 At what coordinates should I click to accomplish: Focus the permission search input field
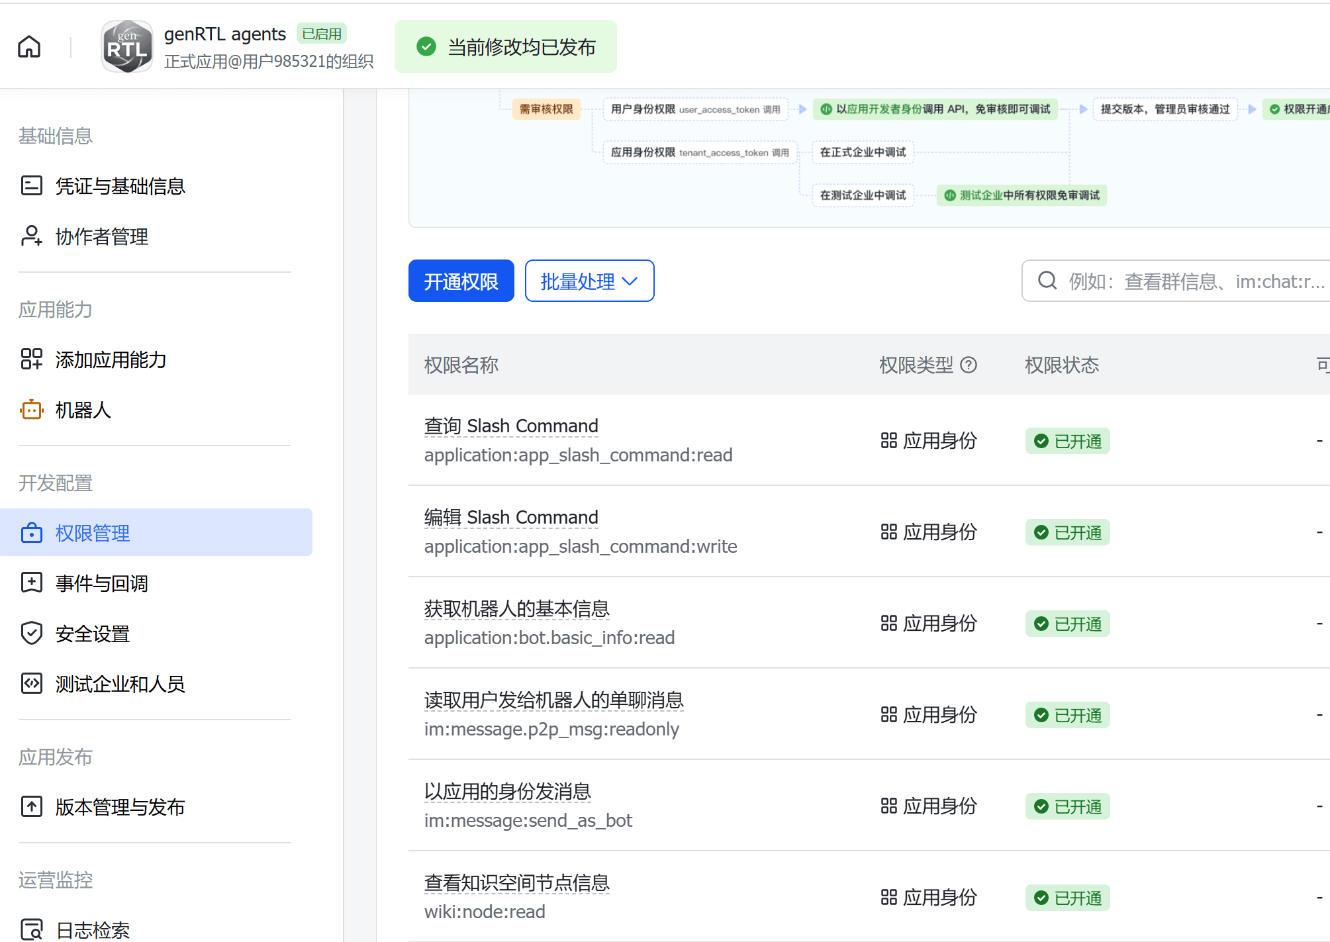click(x=1176, y=281)
